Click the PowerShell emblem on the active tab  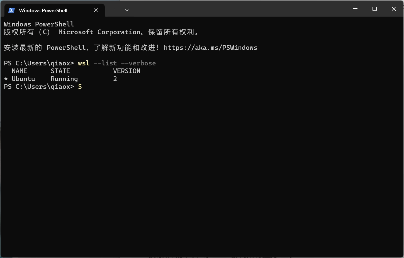click(11, 10)
